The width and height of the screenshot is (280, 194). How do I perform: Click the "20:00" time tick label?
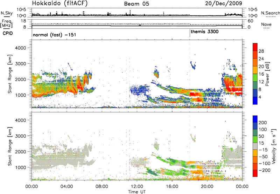[207, 187]
